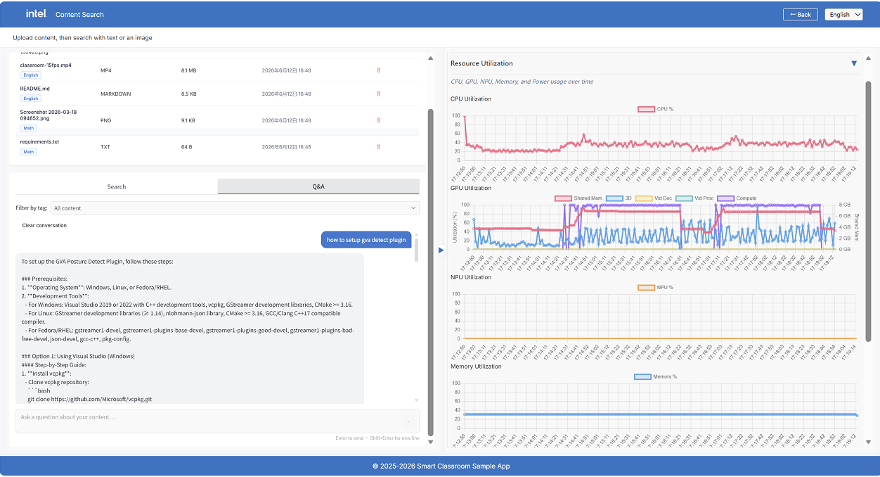Click the 'how to setup gva detect plugin' message
The image size is (880, 477).
click(366, 240)
